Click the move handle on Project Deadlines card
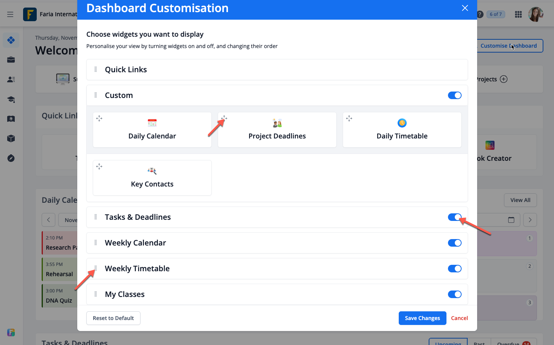This screenshot has width=554, height=345. pyautogui.click(x=224, y=118)
